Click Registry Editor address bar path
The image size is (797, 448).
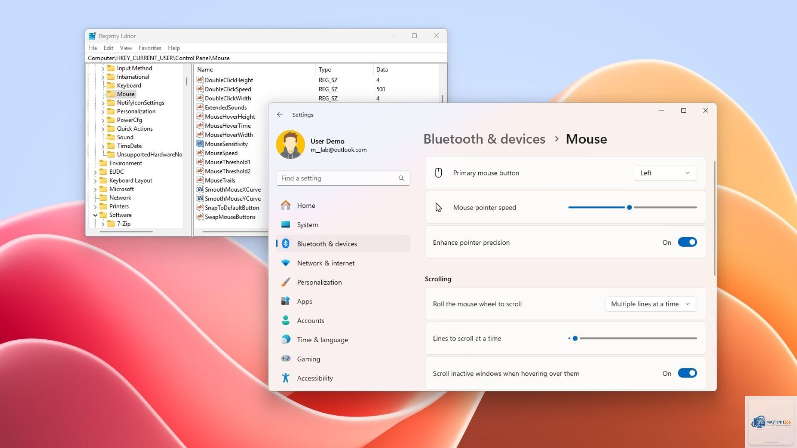266,58
